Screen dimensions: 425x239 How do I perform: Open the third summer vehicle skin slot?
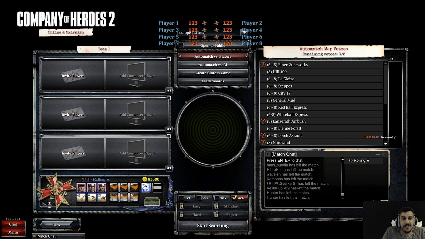[134, 188]
